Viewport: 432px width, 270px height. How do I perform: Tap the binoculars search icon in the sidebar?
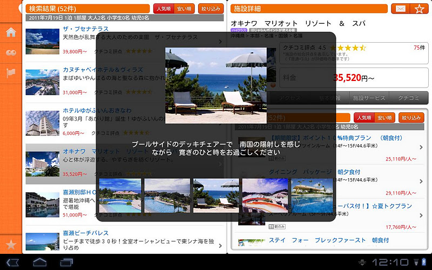coord(11,52)
